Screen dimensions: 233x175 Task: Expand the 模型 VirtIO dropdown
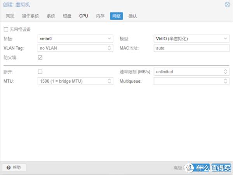click(225, 38)
